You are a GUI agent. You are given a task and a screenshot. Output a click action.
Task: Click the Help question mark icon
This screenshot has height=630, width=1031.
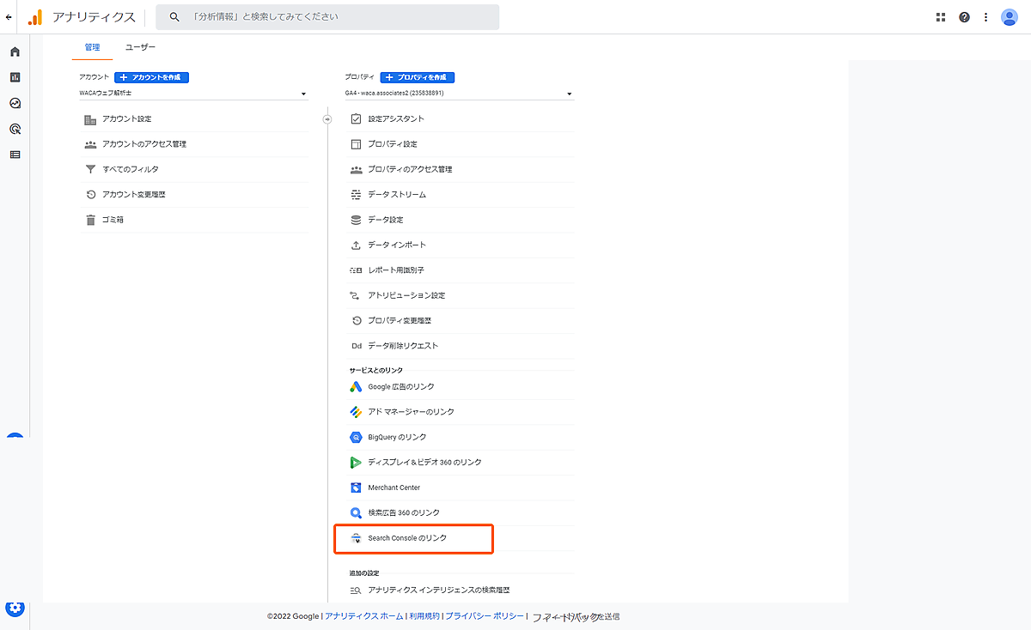tap(964, 17)
